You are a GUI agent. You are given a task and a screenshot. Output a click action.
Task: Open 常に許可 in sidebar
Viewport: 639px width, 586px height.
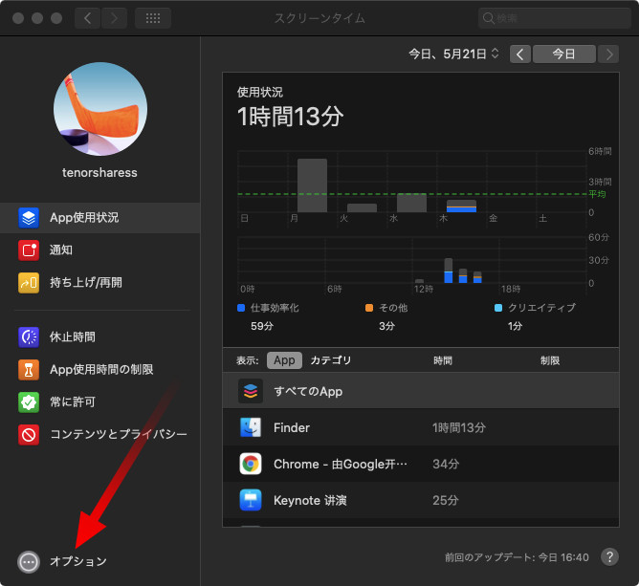click(73, 402)
